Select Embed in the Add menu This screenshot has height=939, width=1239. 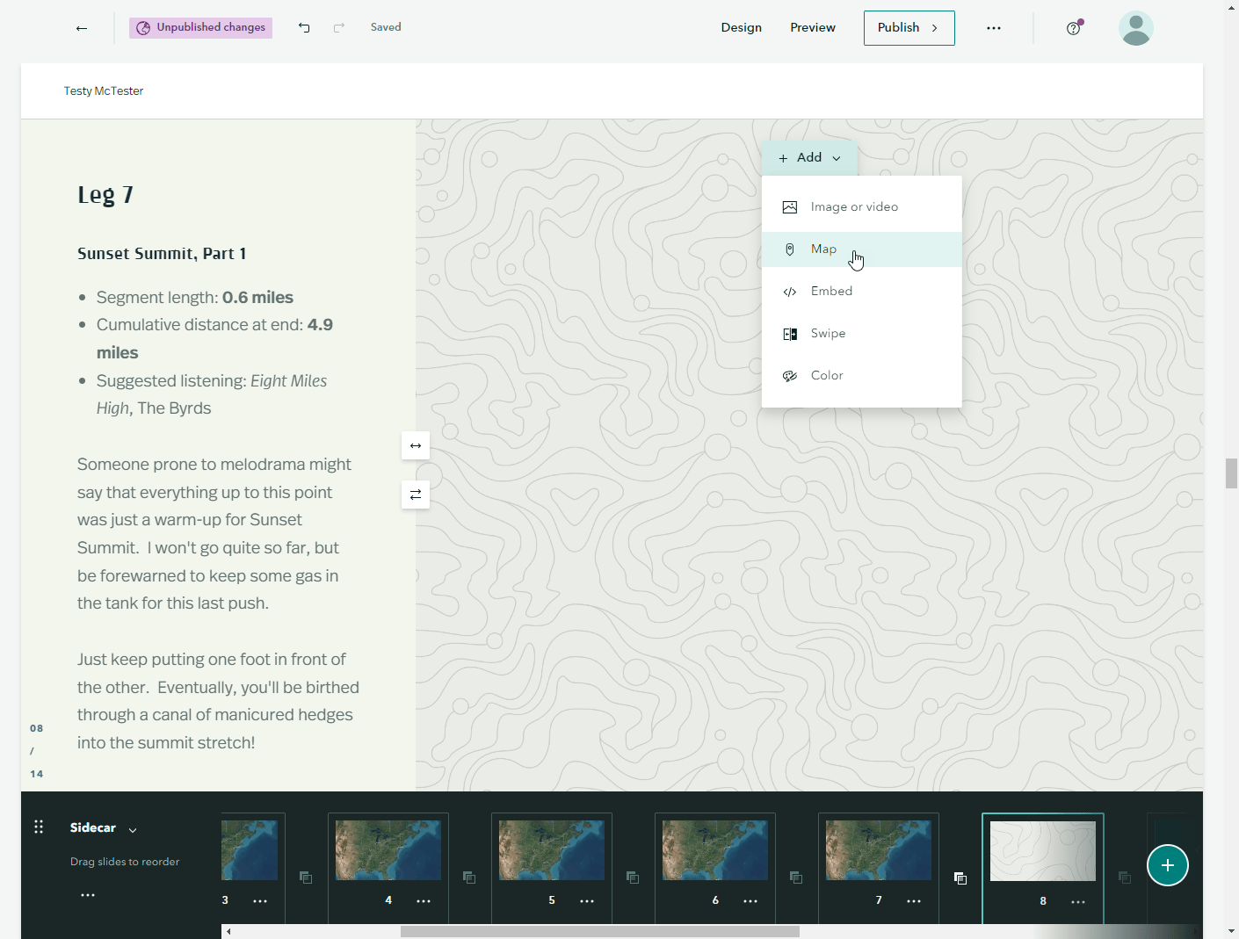[831, 291]
